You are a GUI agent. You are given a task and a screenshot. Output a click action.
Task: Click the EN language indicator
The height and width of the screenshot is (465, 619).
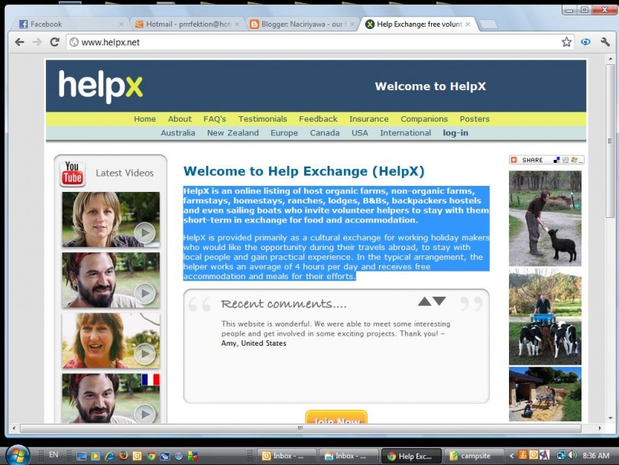[53, 455]
